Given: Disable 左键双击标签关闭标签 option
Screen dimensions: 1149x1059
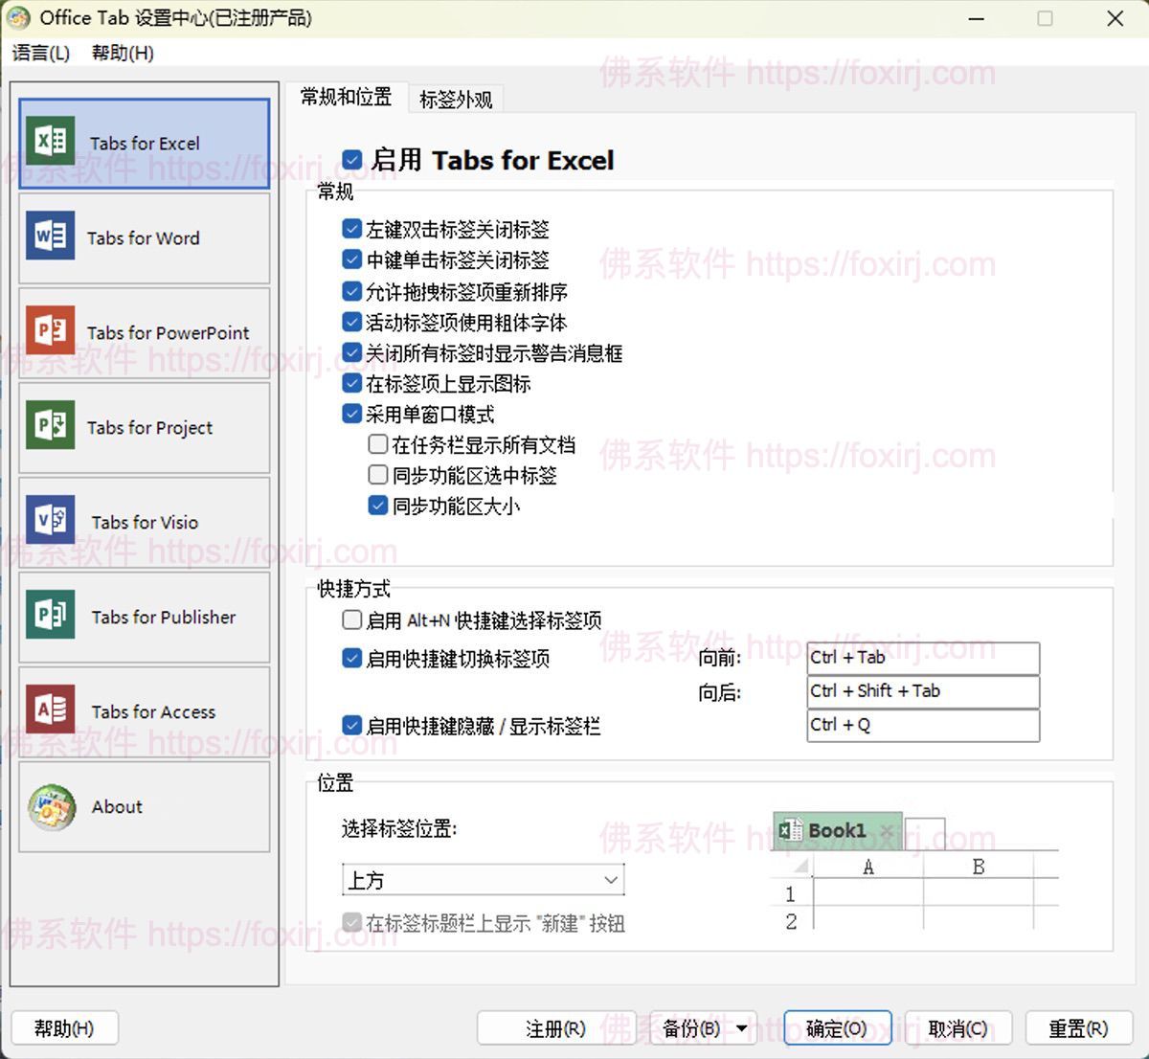Looking at the screenshot, I should click(352, 229).
